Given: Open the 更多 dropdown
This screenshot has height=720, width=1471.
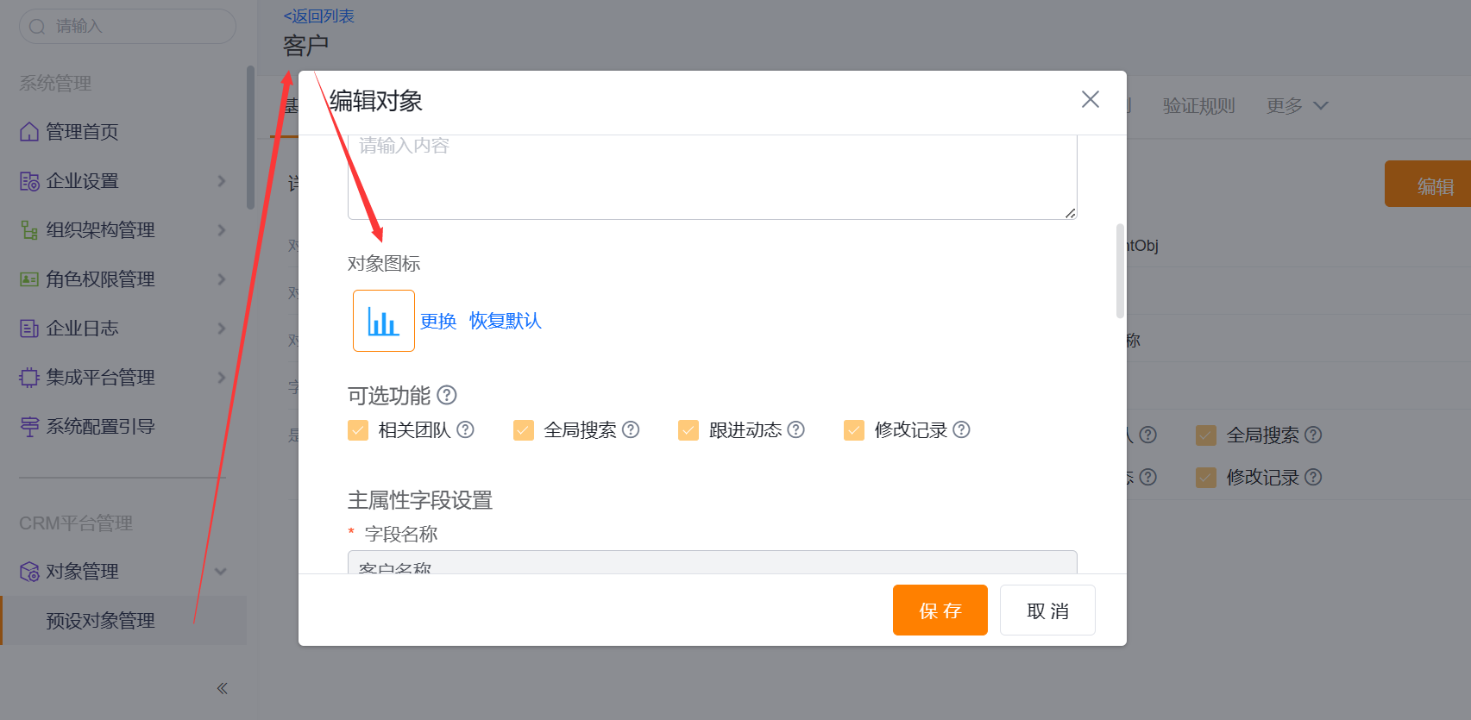Looking at the screenshot, I should coord(1296,106).
